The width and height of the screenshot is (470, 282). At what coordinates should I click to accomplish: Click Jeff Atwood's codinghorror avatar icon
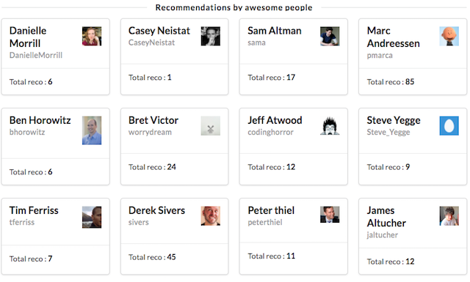coord(330,126)
